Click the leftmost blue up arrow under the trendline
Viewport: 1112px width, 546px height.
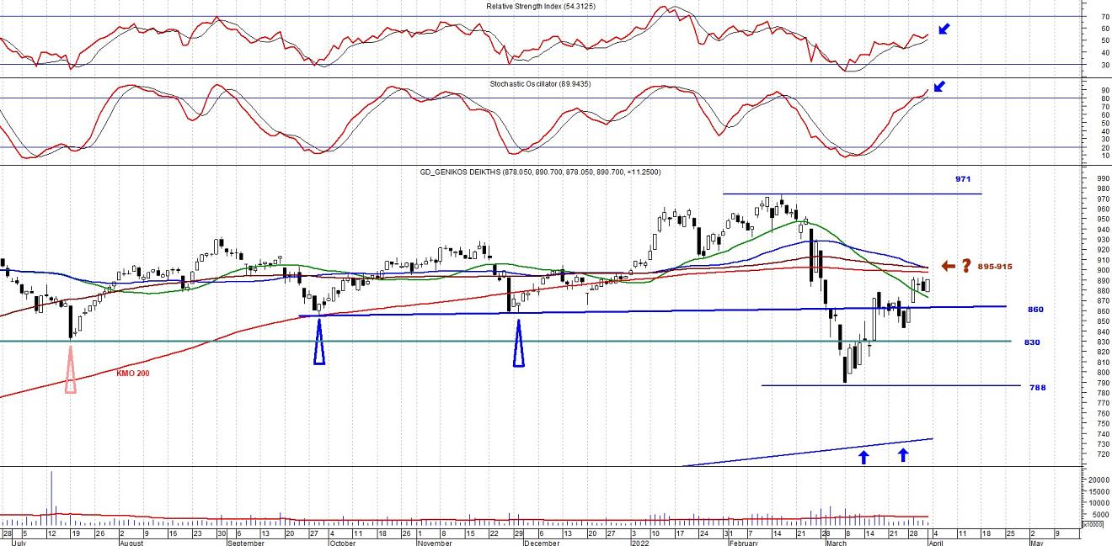[x=863, y=456]
